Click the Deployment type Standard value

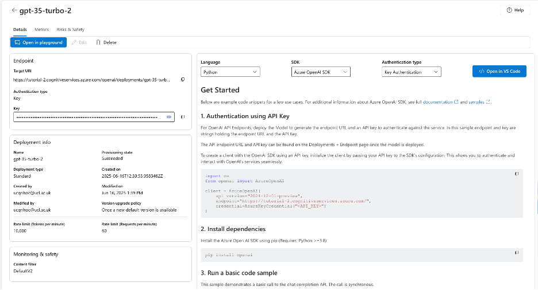point(22,176)
